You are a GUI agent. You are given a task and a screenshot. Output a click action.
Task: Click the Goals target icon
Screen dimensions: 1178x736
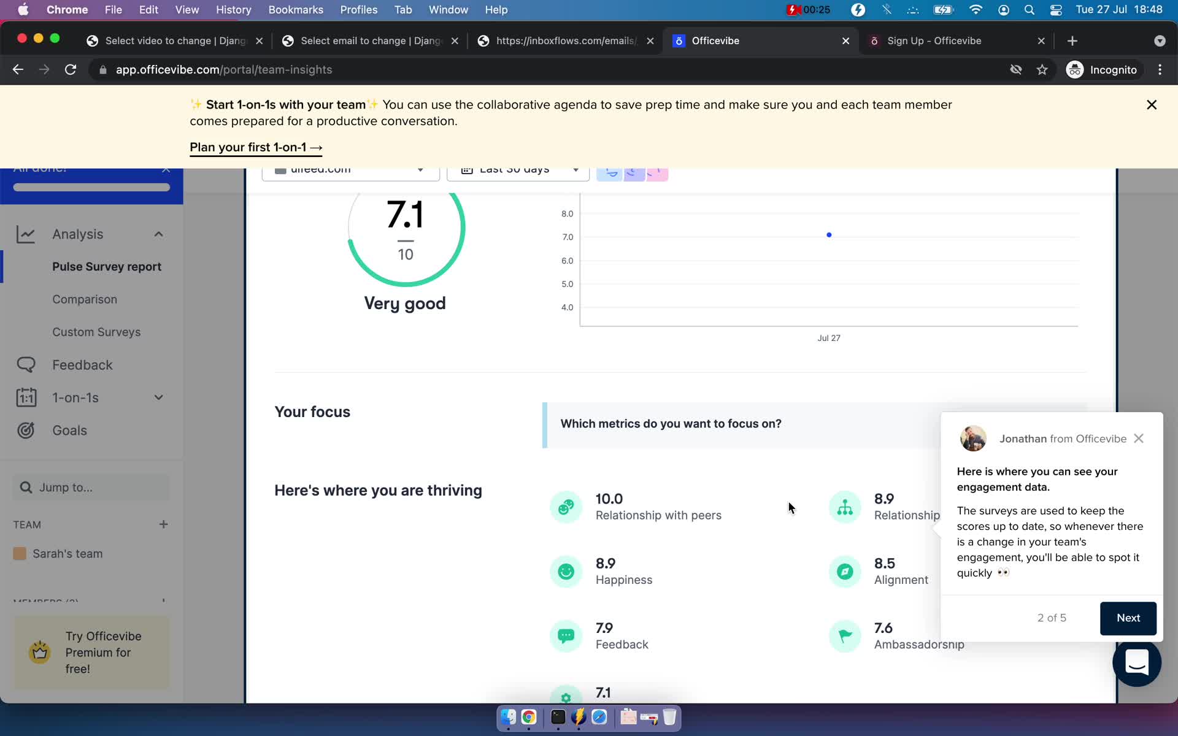(x=26, y=431)
